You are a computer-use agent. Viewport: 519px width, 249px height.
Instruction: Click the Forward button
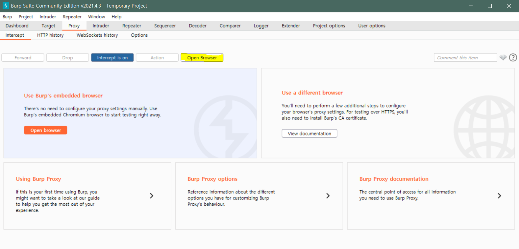(23, 57)
